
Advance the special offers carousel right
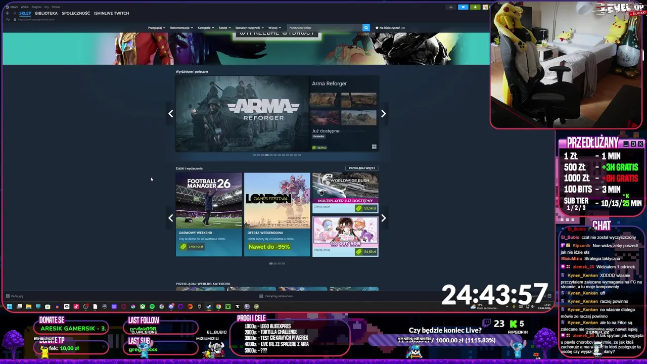(383, 218)
